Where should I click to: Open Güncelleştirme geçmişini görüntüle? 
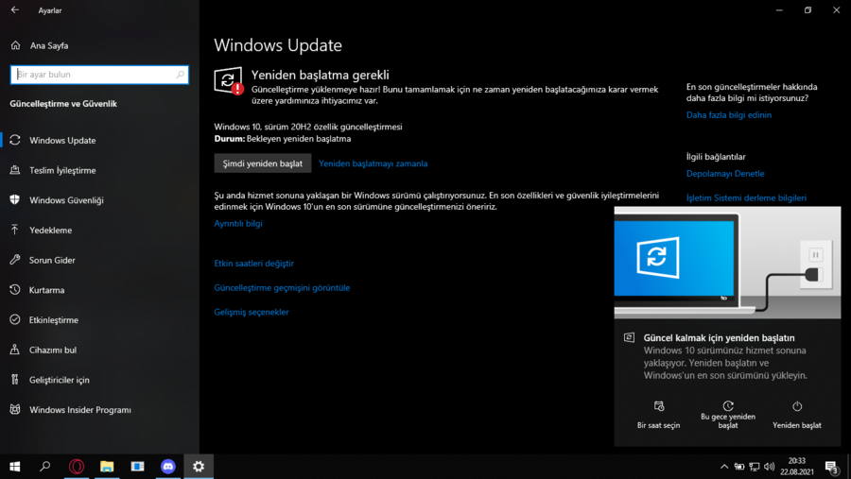[282, 287]
